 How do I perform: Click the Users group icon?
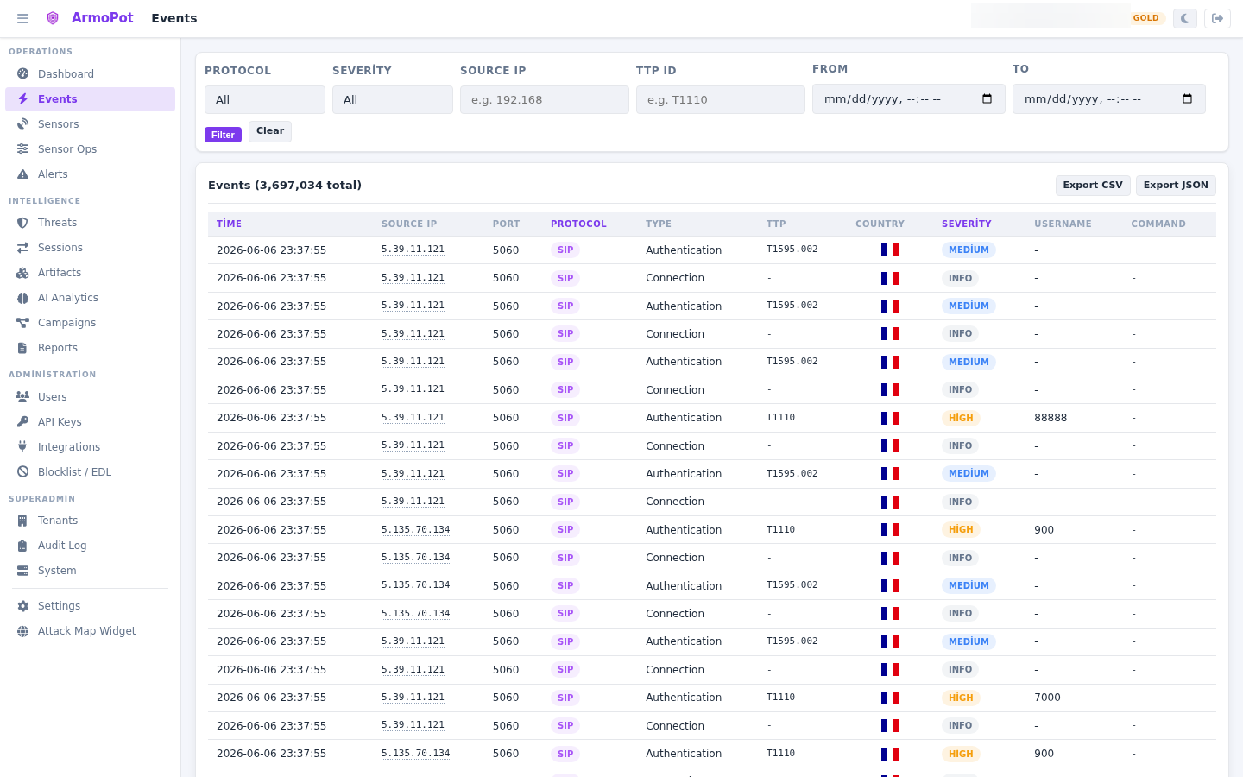coord(23,397)
